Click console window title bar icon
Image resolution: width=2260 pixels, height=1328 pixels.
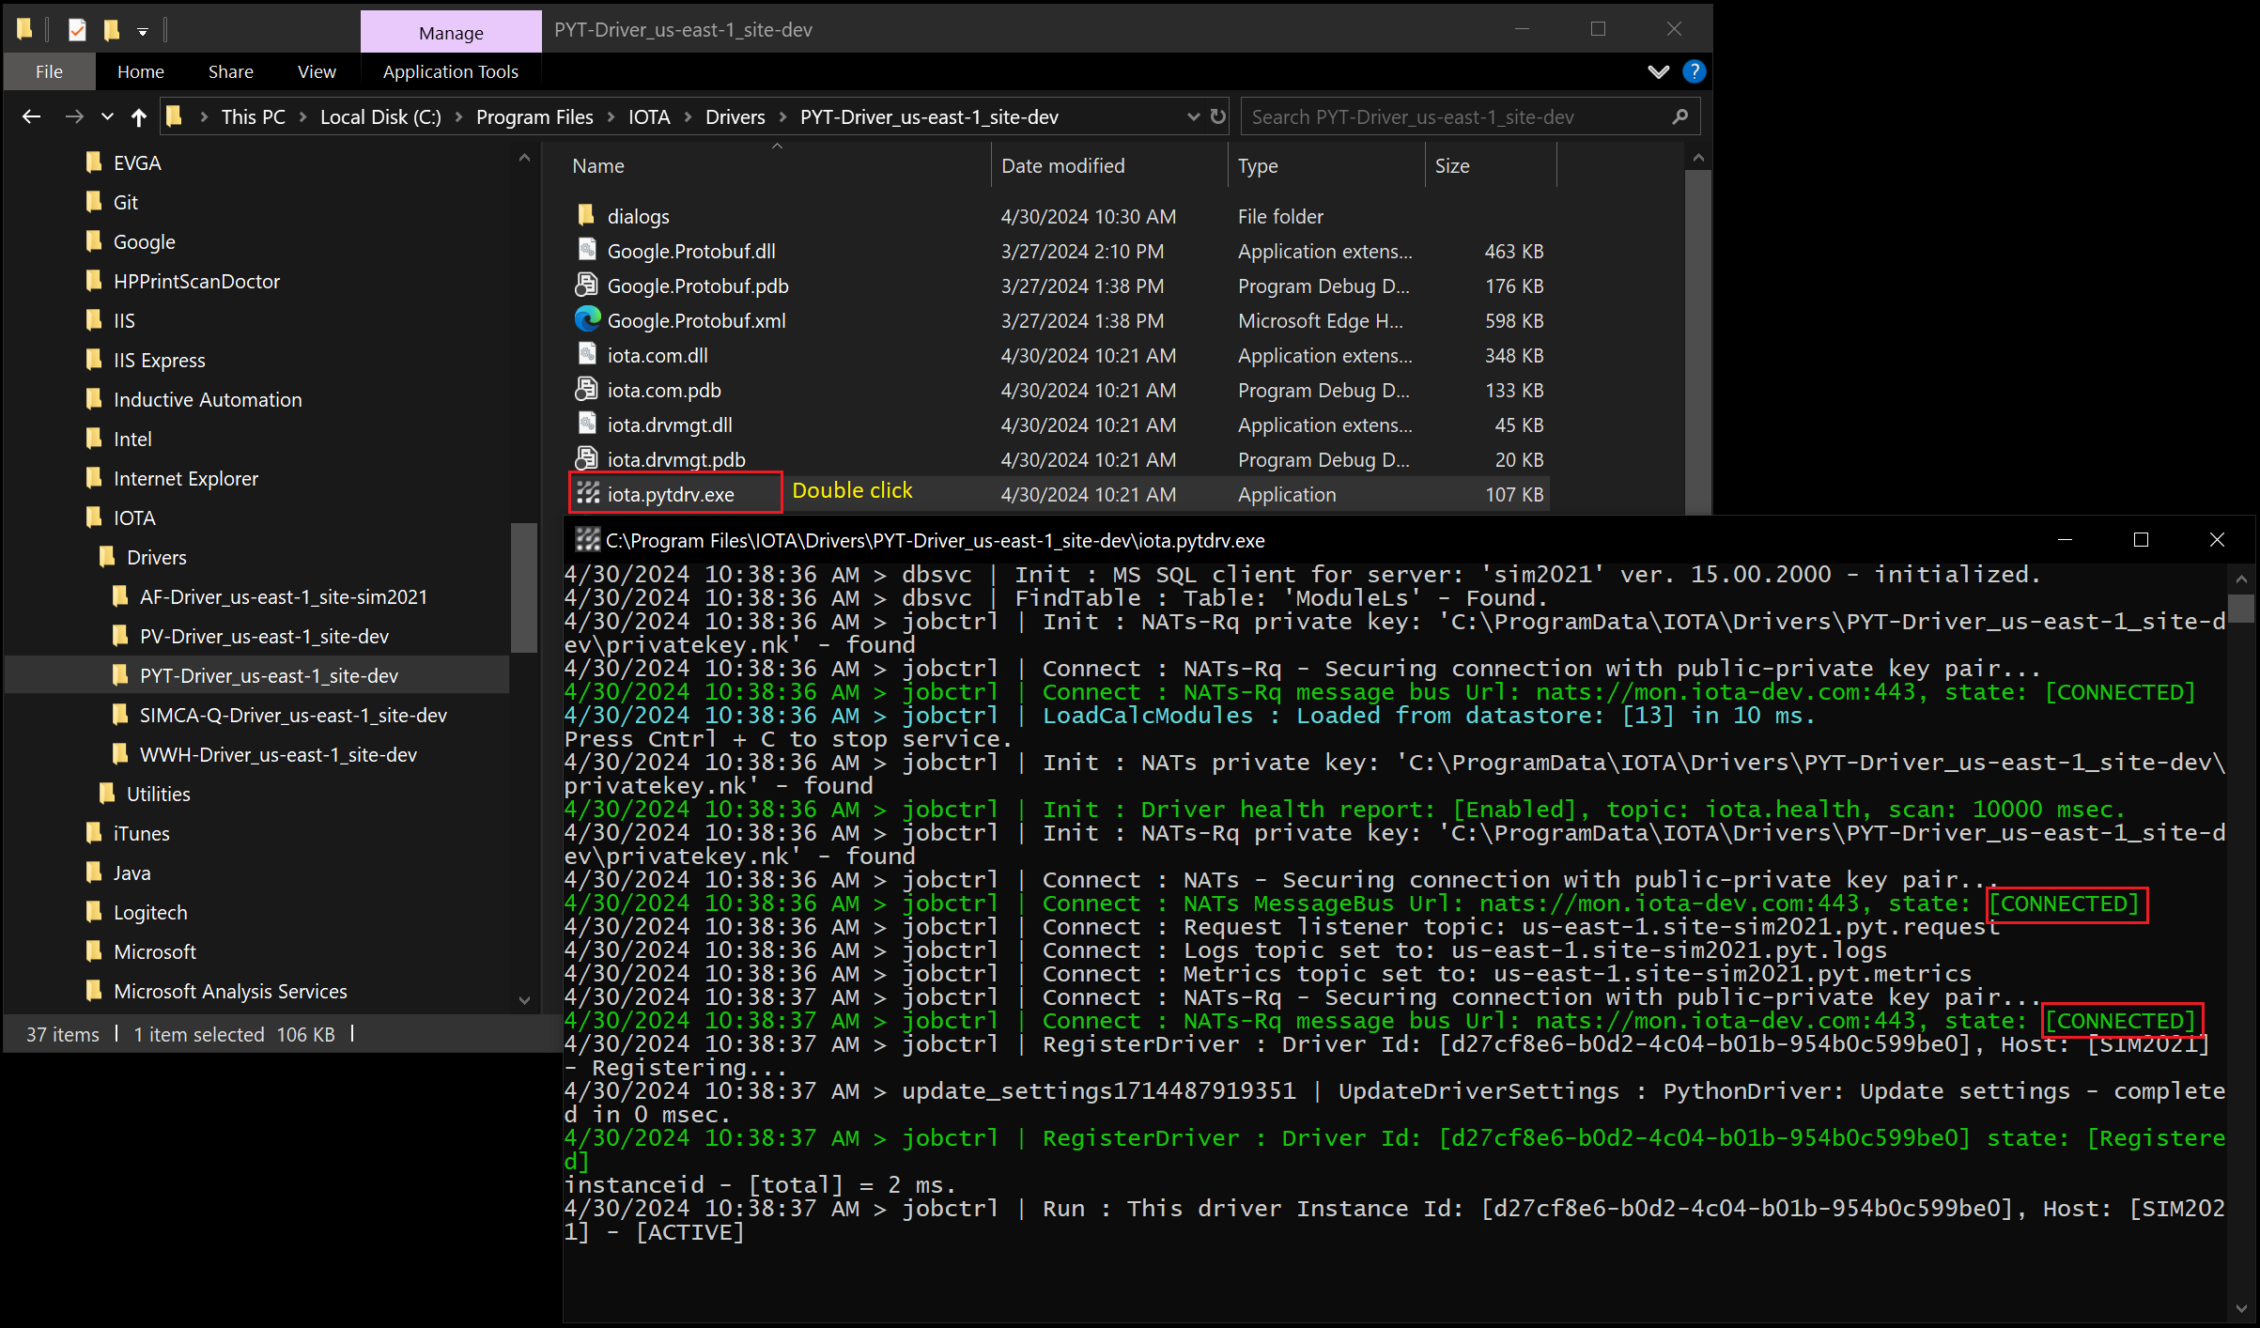(x=588, y=539)
